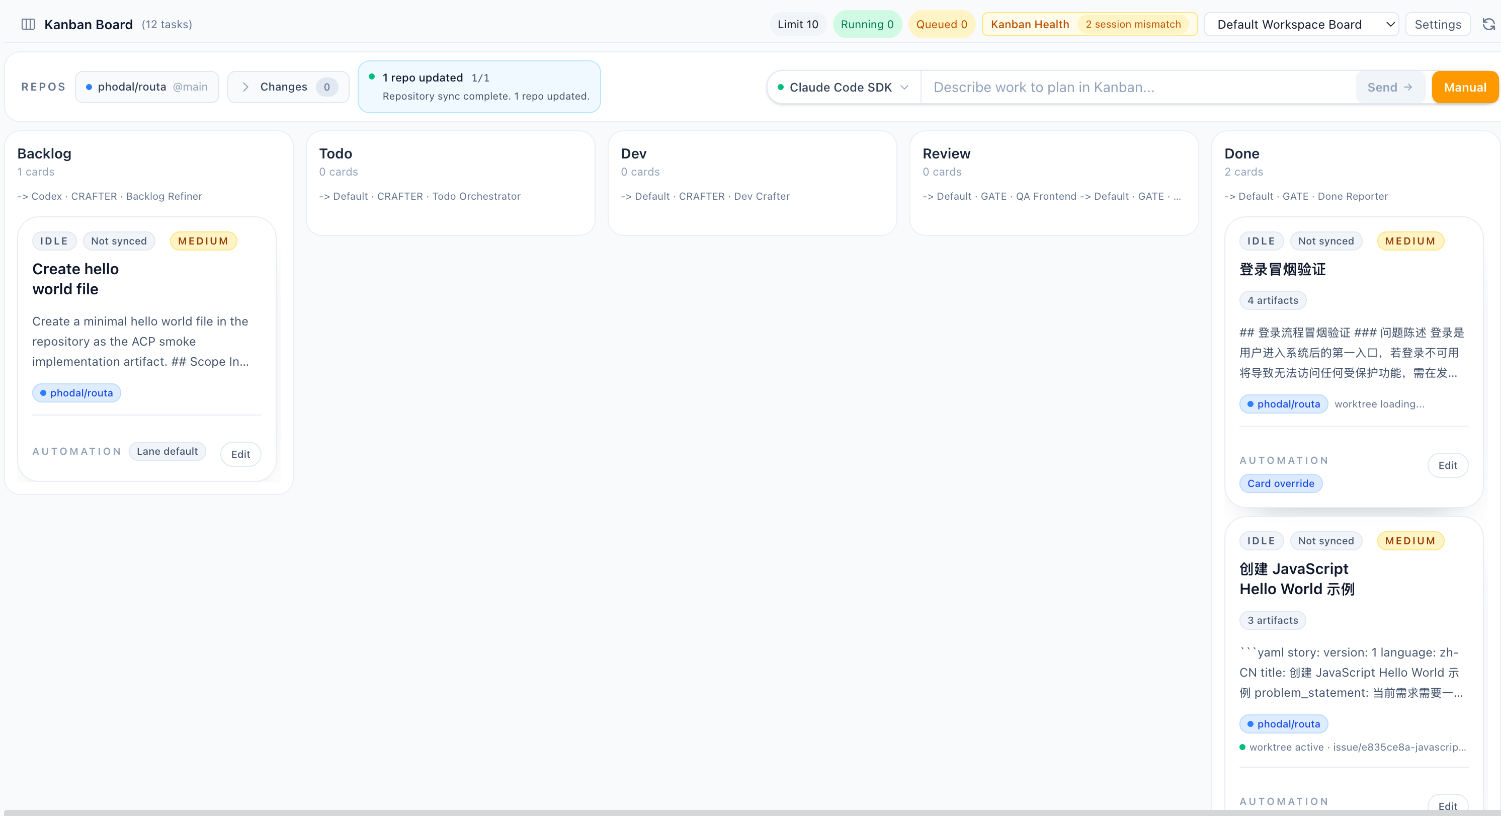Screen dimensions: 1501x816
Task: Click the Running 0 status pill
Action: pos(867,25)
